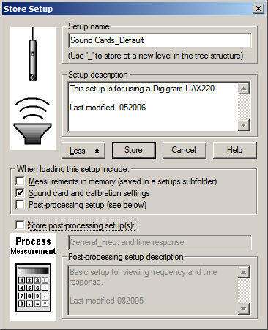
Task: Collapse the dialog with Less button
Action: pyautogui.click(x=83, y=151)
